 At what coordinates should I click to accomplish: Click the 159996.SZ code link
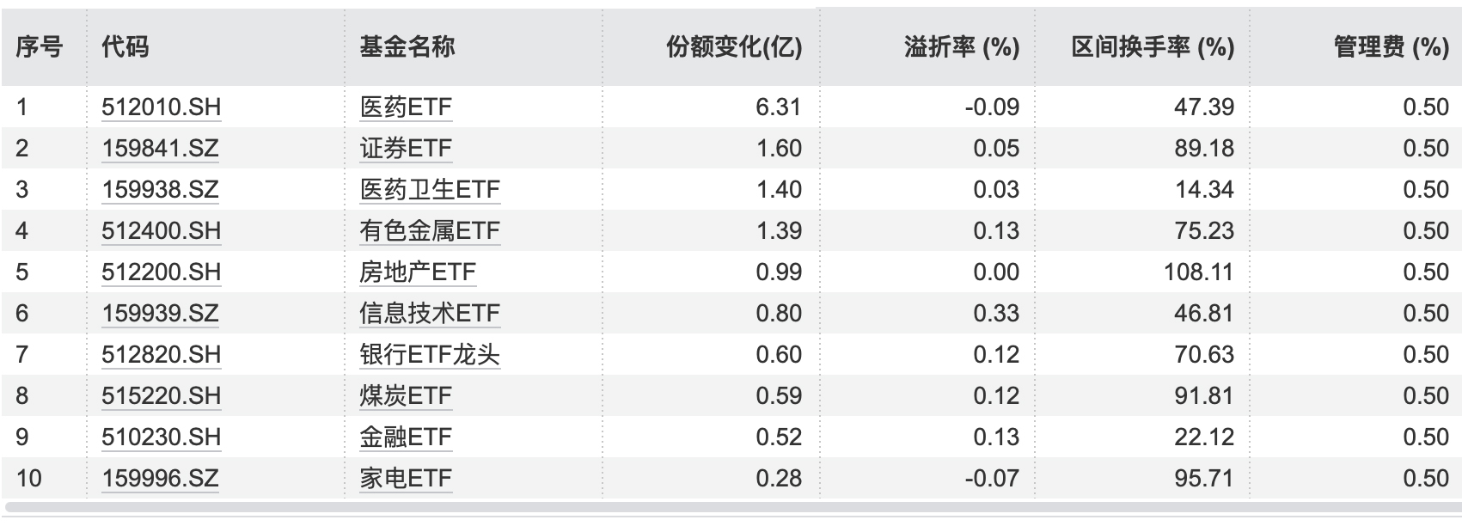(x=160, y=479)
